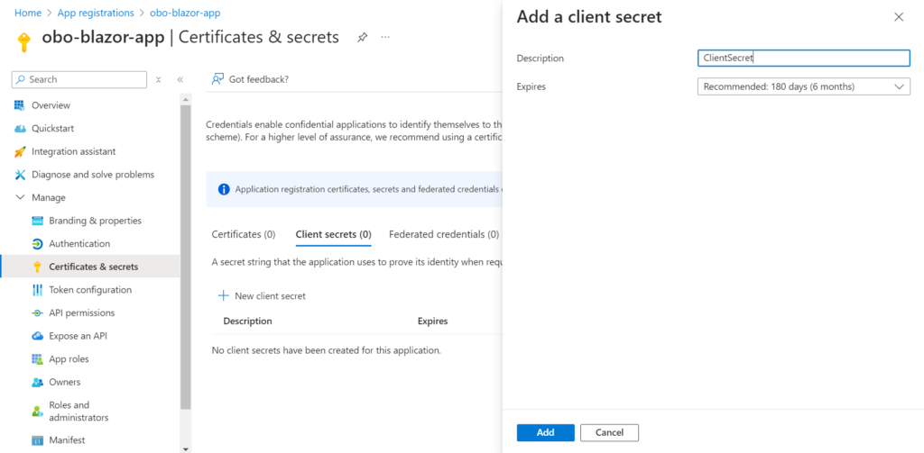Click the 'No client secrets have been created' text
This screenshot has height=453, width=924.
point(326,350)
